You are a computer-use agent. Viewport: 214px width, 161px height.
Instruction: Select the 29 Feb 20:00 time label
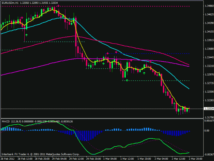pos(93,159)
